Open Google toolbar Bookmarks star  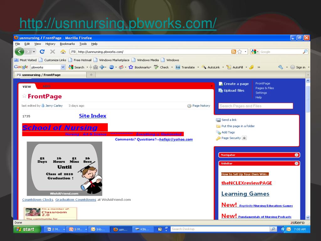(x=140, y=67)
